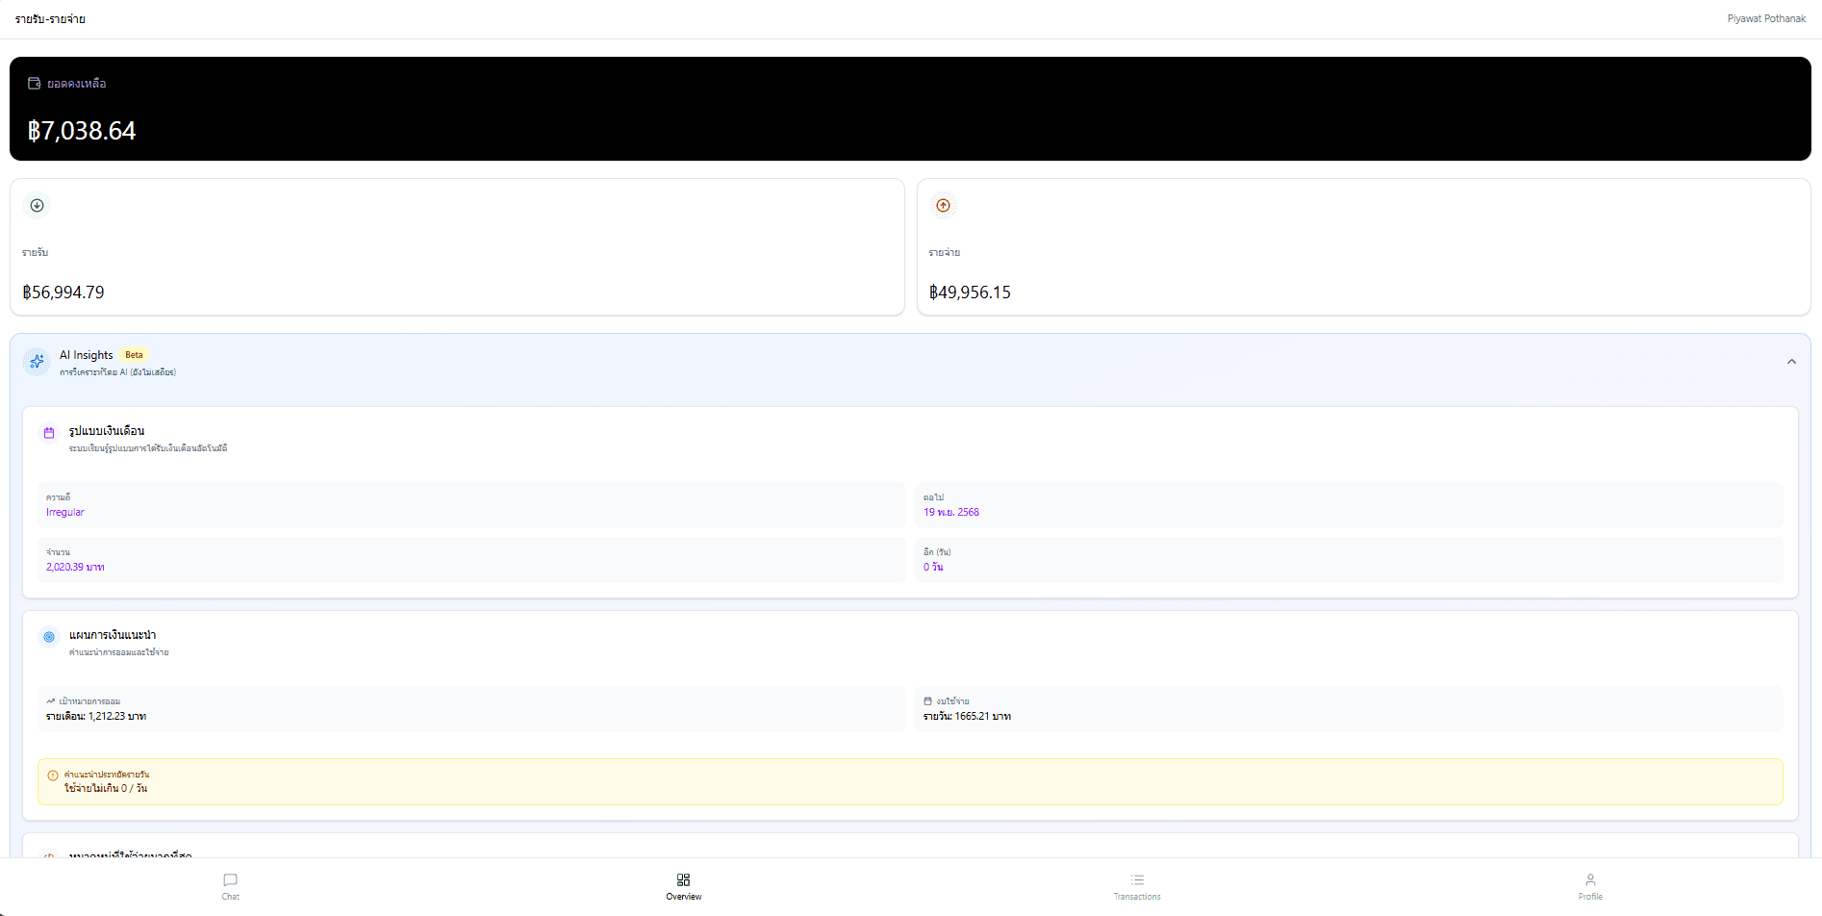Image resolution: width=1822 pixels, height=916 pixels.
Task: Select the daily spending advice banner
Action: pos(910,781)
